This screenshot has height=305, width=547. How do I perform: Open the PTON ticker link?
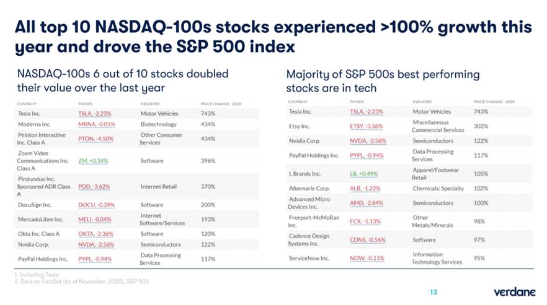(96, 139)
